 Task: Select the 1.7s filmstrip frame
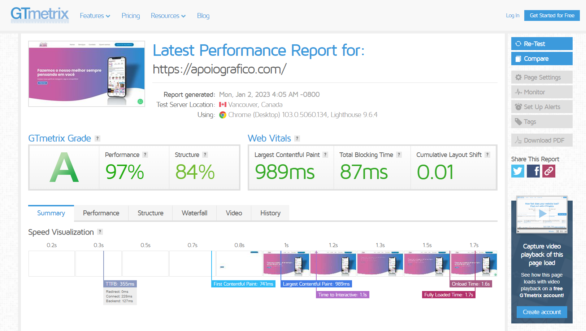pos(474,264)
